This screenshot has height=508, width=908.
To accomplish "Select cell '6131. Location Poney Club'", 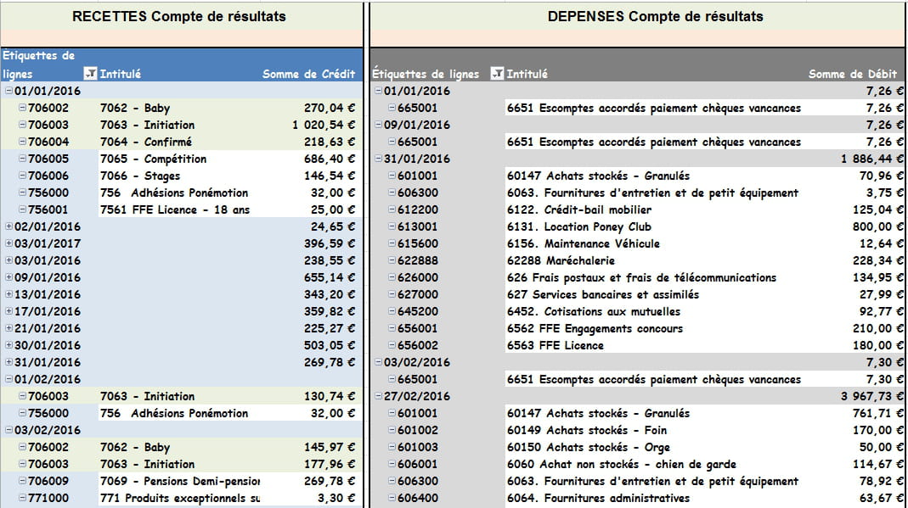I will pos(579,226).
